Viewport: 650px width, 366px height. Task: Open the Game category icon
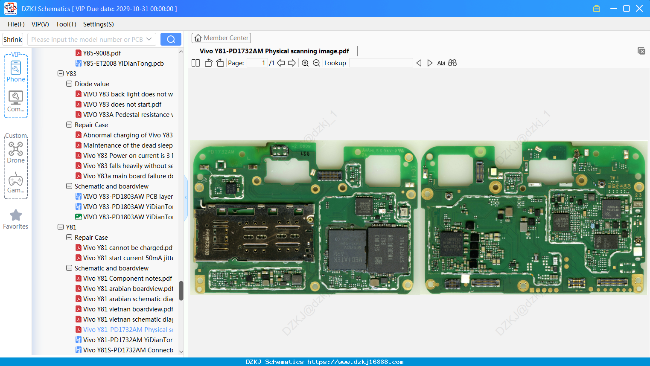click(x=16, y=183)
